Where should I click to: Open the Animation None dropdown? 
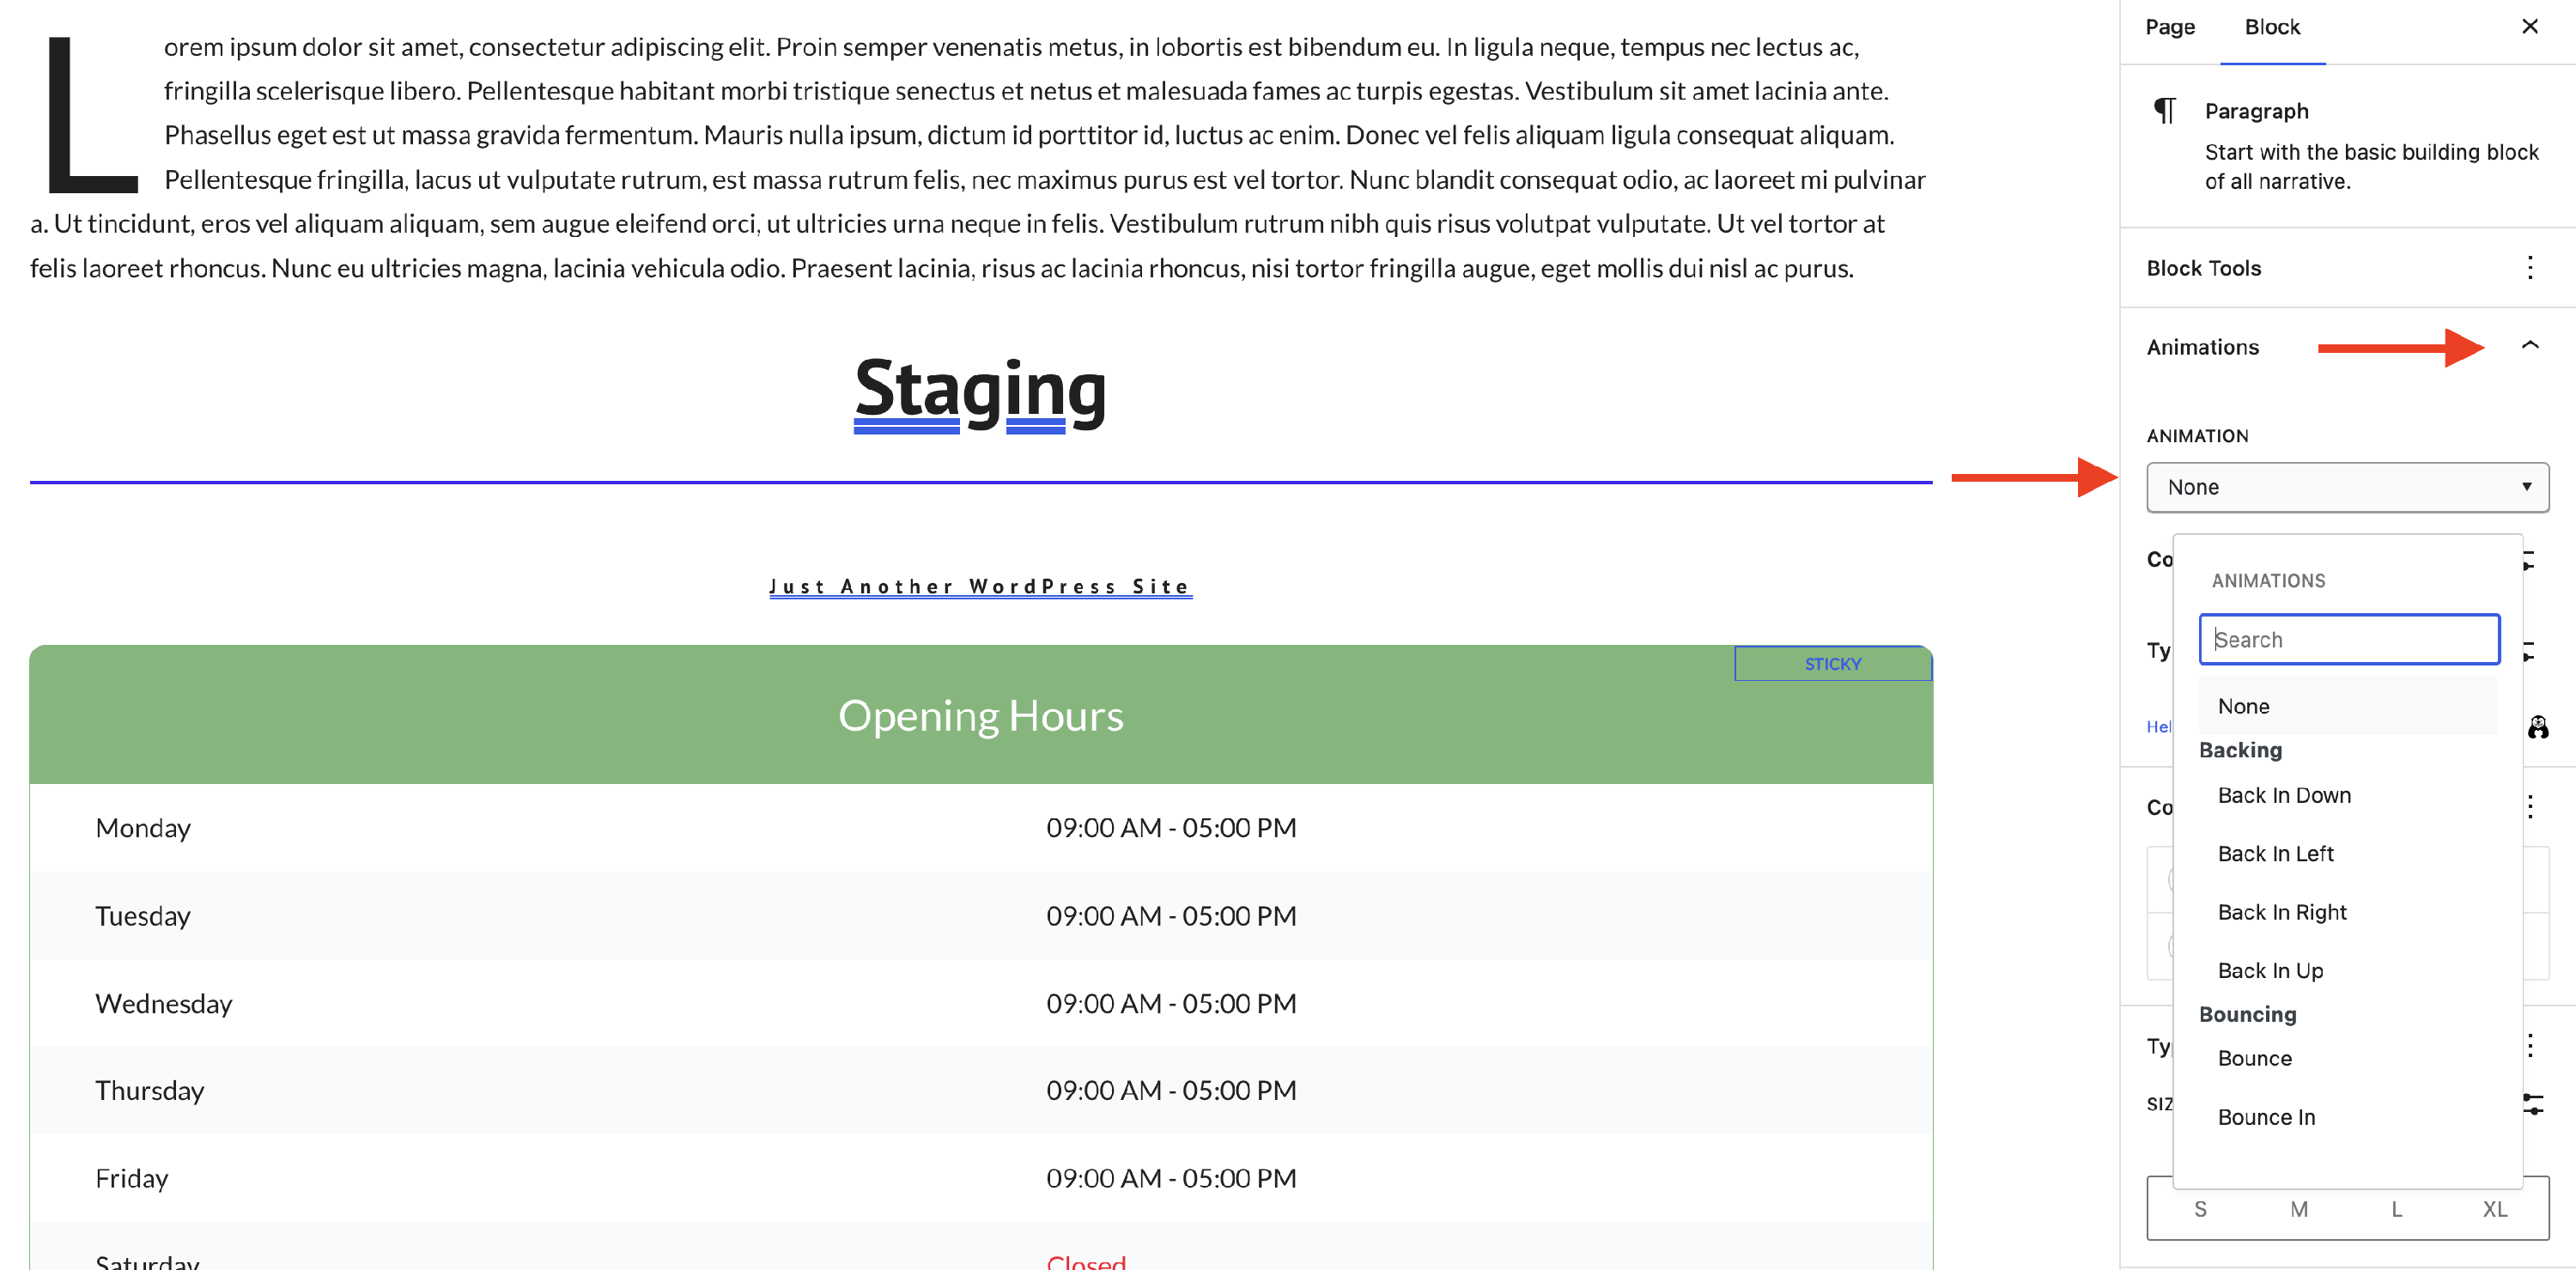[2347, 487]
